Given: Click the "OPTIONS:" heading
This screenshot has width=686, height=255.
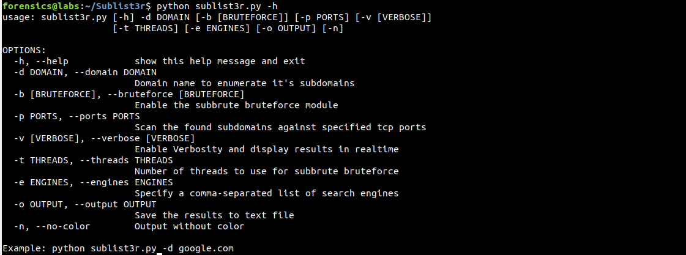Looking at the screenshot, I should coord(24,50).
